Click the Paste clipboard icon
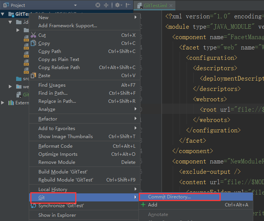 coord(33,76)
